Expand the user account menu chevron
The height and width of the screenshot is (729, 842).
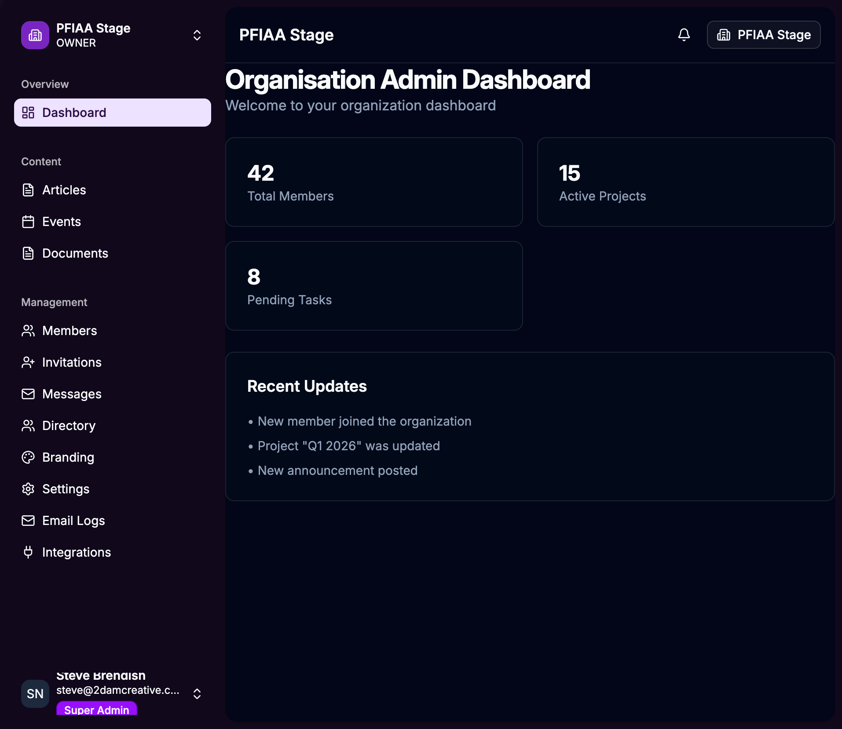pyautogui.click(x=197, y=694)
